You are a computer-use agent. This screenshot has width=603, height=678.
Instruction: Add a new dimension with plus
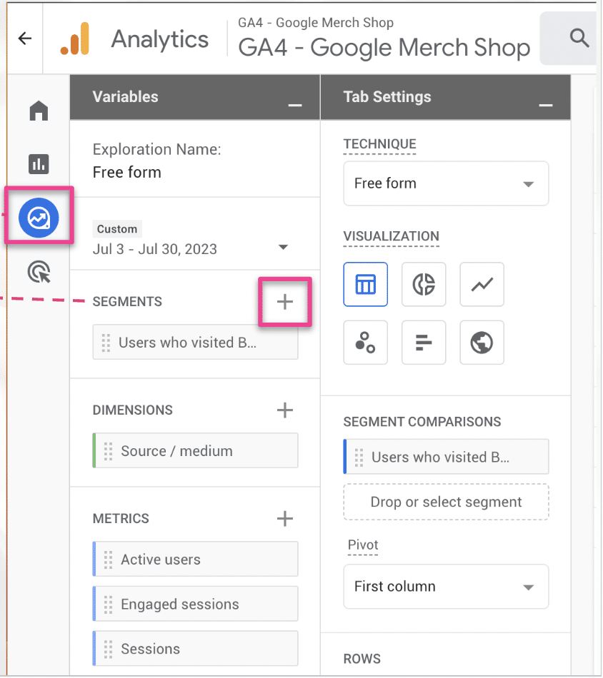click(285, 410)
